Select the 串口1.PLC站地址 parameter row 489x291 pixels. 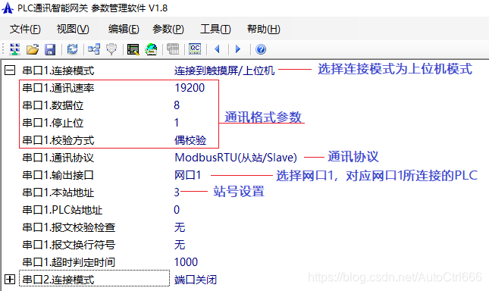62,211
